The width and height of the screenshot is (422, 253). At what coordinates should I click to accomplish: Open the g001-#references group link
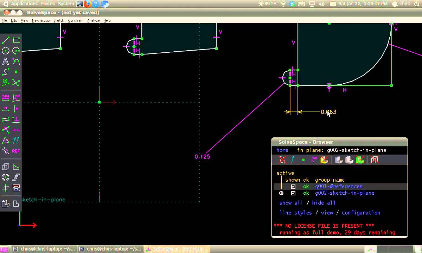coord(339,187)
